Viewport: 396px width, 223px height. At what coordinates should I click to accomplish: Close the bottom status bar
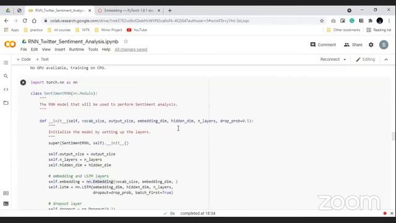(392, 213)
